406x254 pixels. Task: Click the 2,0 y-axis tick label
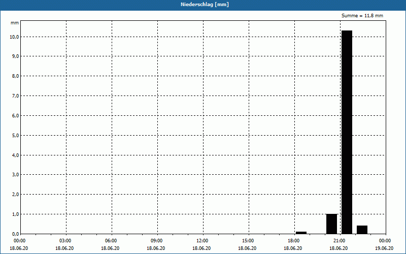click(15, 195)
